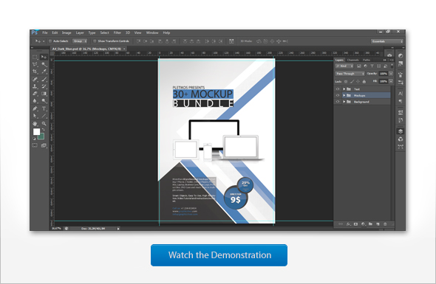Open the Opacity slider dropdown arrow
The width and height of the screenshot is (436, 284).
click(x=391, y=74)
